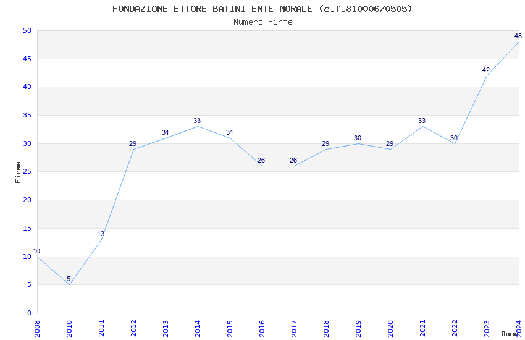525x340 pixels.
Task: Click the data value 29 for year 2020
Action: click(390, 143)
